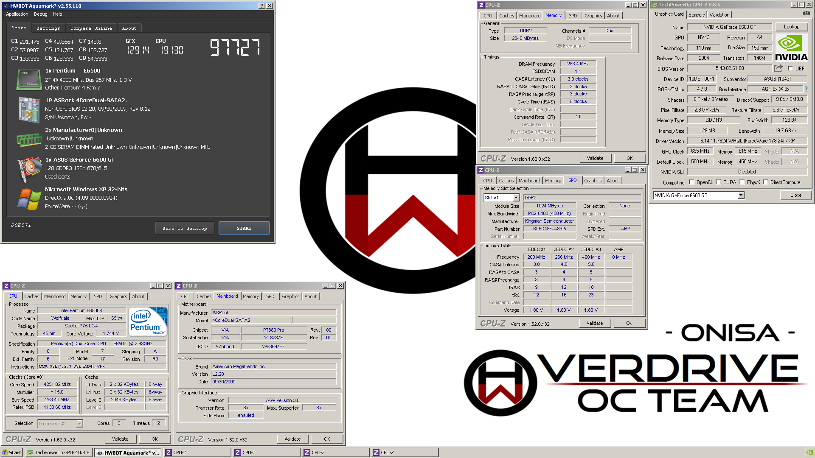Click the Channels # Dual value
The image size is (815, 458).
[x=610, y=31]
